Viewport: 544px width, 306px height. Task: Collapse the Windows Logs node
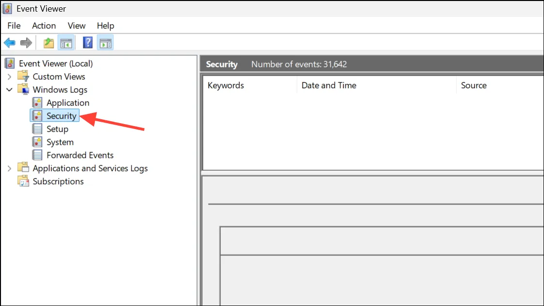click(x=9, y=90)
